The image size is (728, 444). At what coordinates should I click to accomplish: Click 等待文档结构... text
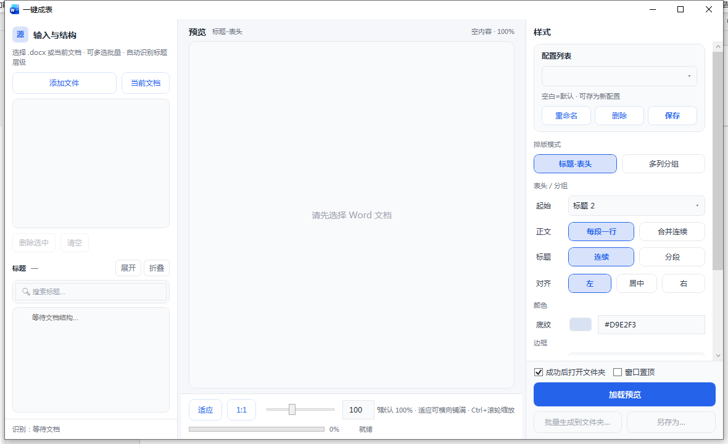pos(55,318)
